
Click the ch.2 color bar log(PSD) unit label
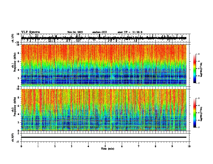(x=201, y=114)
